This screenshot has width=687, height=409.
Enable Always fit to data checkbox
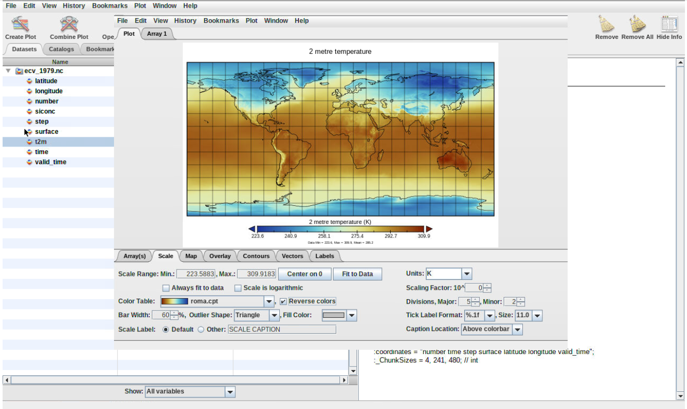point(166,288)
